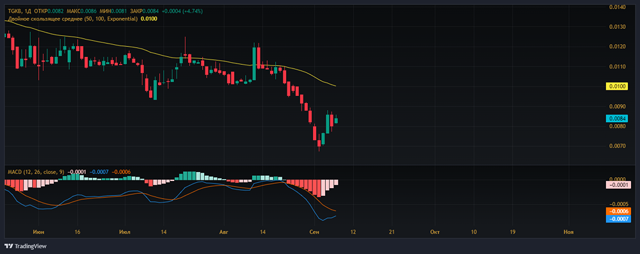This screenshot has height=254, width=640.
Task: Click the 0.0000 MACD axis label
Action: (617, 179)
